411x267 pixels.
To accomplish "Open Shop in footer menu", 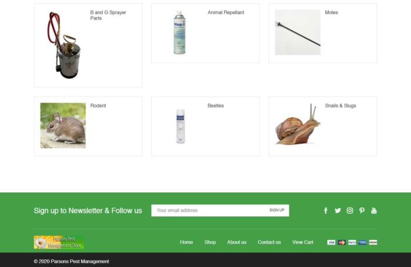I will (210, 242).
